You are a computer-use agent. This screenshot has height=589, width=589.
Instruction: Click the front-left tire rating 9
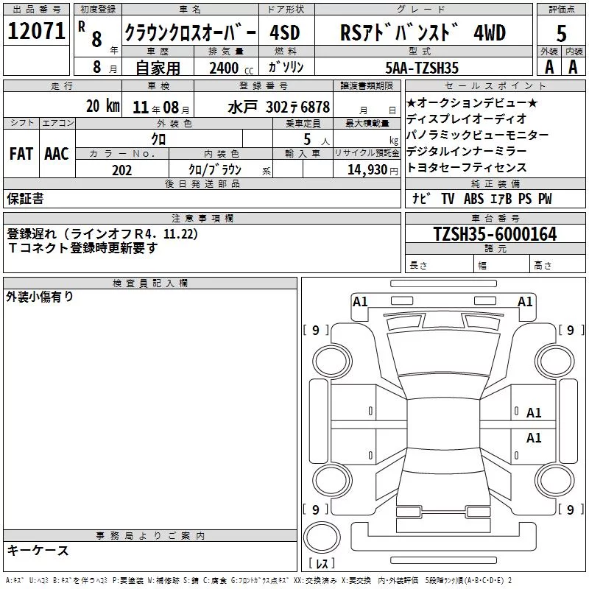pyautogui.click(x=316, y=330)
